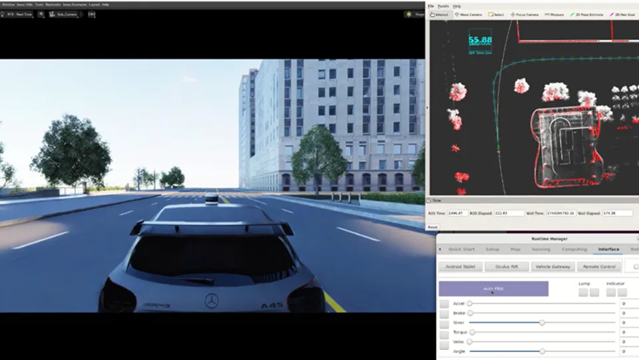
Task: Click the Angle numeric value field
Action: pyautogui.click(x=629, y=351)
